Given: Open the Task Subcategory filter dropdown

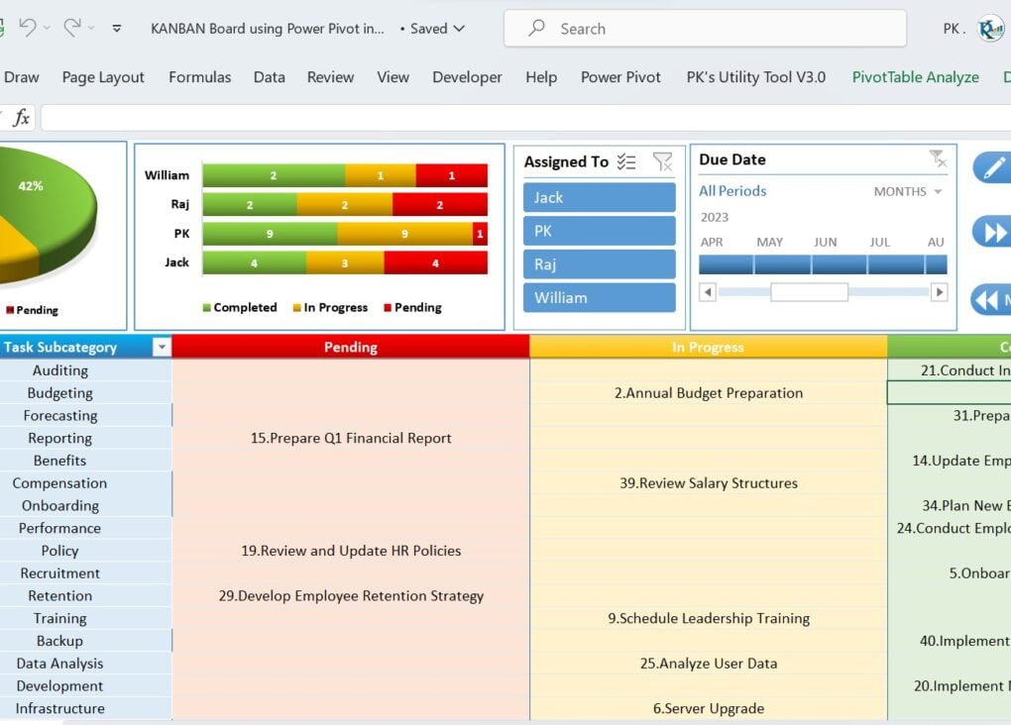Looking at the screenshot, I should [160, 348].
